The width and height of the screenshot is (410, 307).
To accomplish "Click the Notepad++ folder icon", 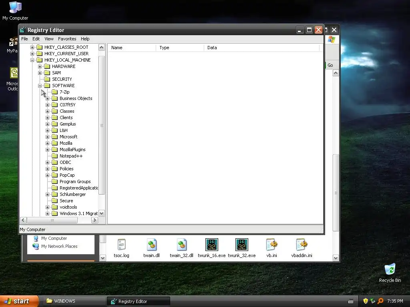I will coord(54,156).
